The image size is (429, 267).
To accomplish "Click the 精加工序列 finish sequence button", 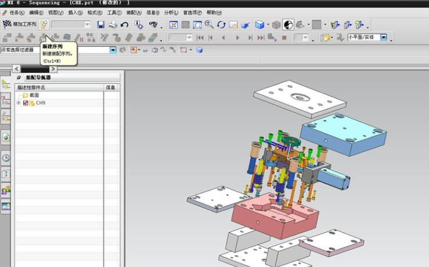I will tap(19, 24).
